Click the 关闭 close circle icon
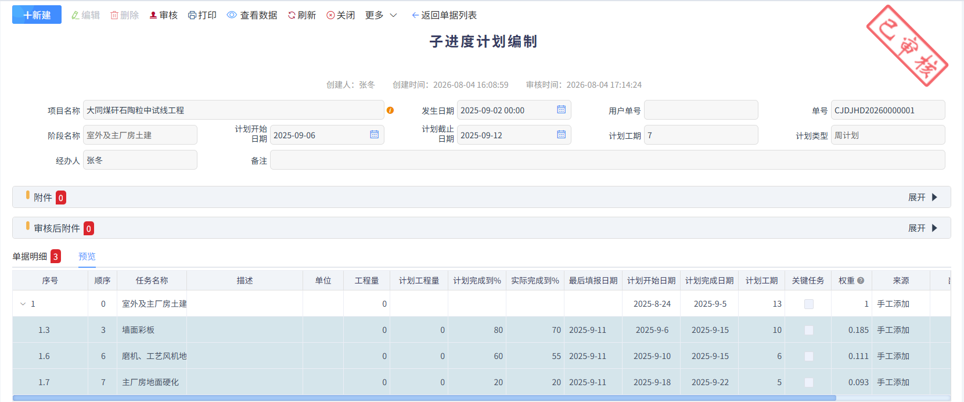This screenshot has width=964, height=402. [x=330, y=15]
